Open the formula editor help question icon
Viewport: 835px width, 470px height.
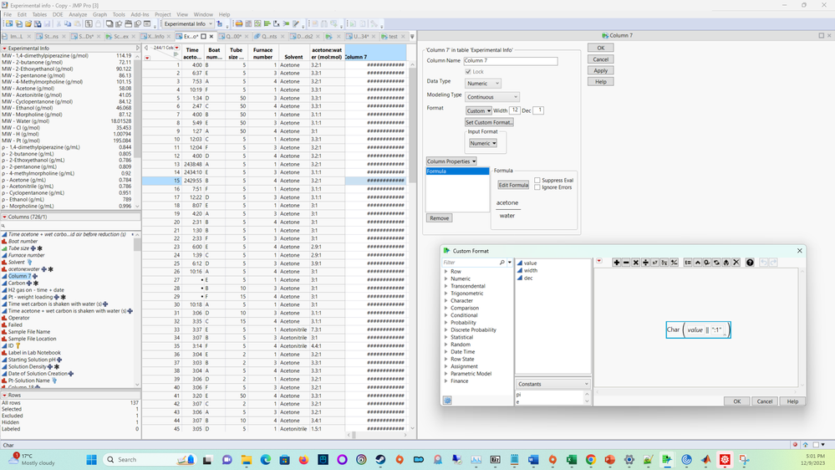tap(750, 263)
